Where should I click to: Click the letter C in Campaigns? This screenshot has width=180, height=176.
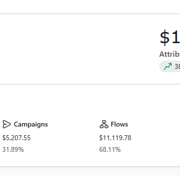16,124
